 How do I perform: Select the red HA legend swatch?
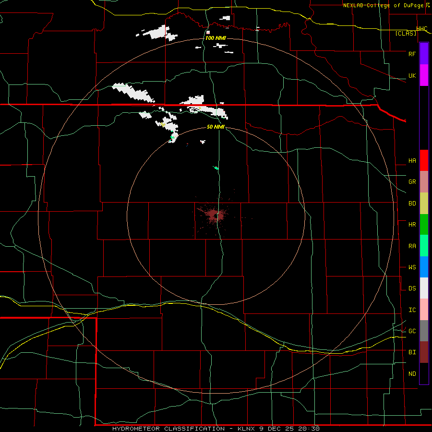(424, 160)
